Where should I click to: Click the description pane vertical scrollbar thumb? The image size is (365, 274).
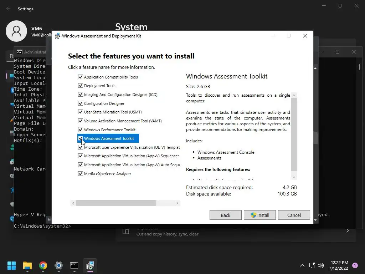click(x=294, y=135)
